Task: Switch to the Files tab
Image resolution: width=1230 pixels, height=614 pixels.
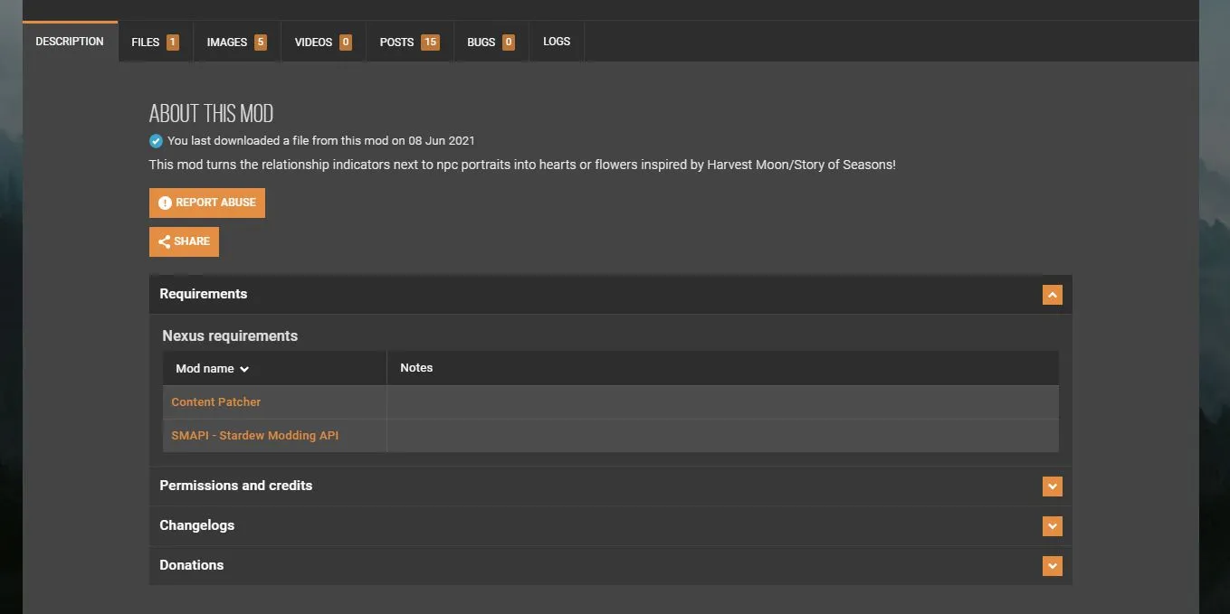Action: pyautogui.click(x=146, y=43)
